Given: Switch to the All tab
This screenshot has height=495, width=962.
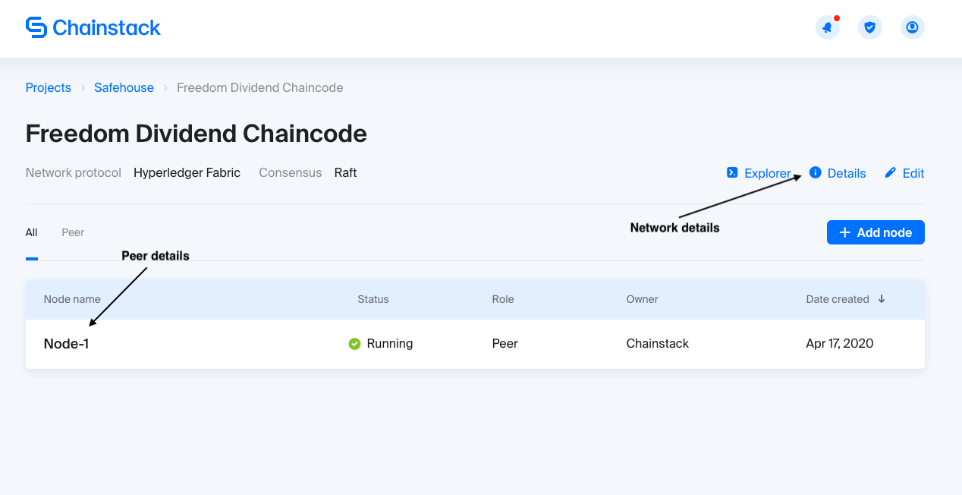Looking at the screenshot, I should click(31, 232).
